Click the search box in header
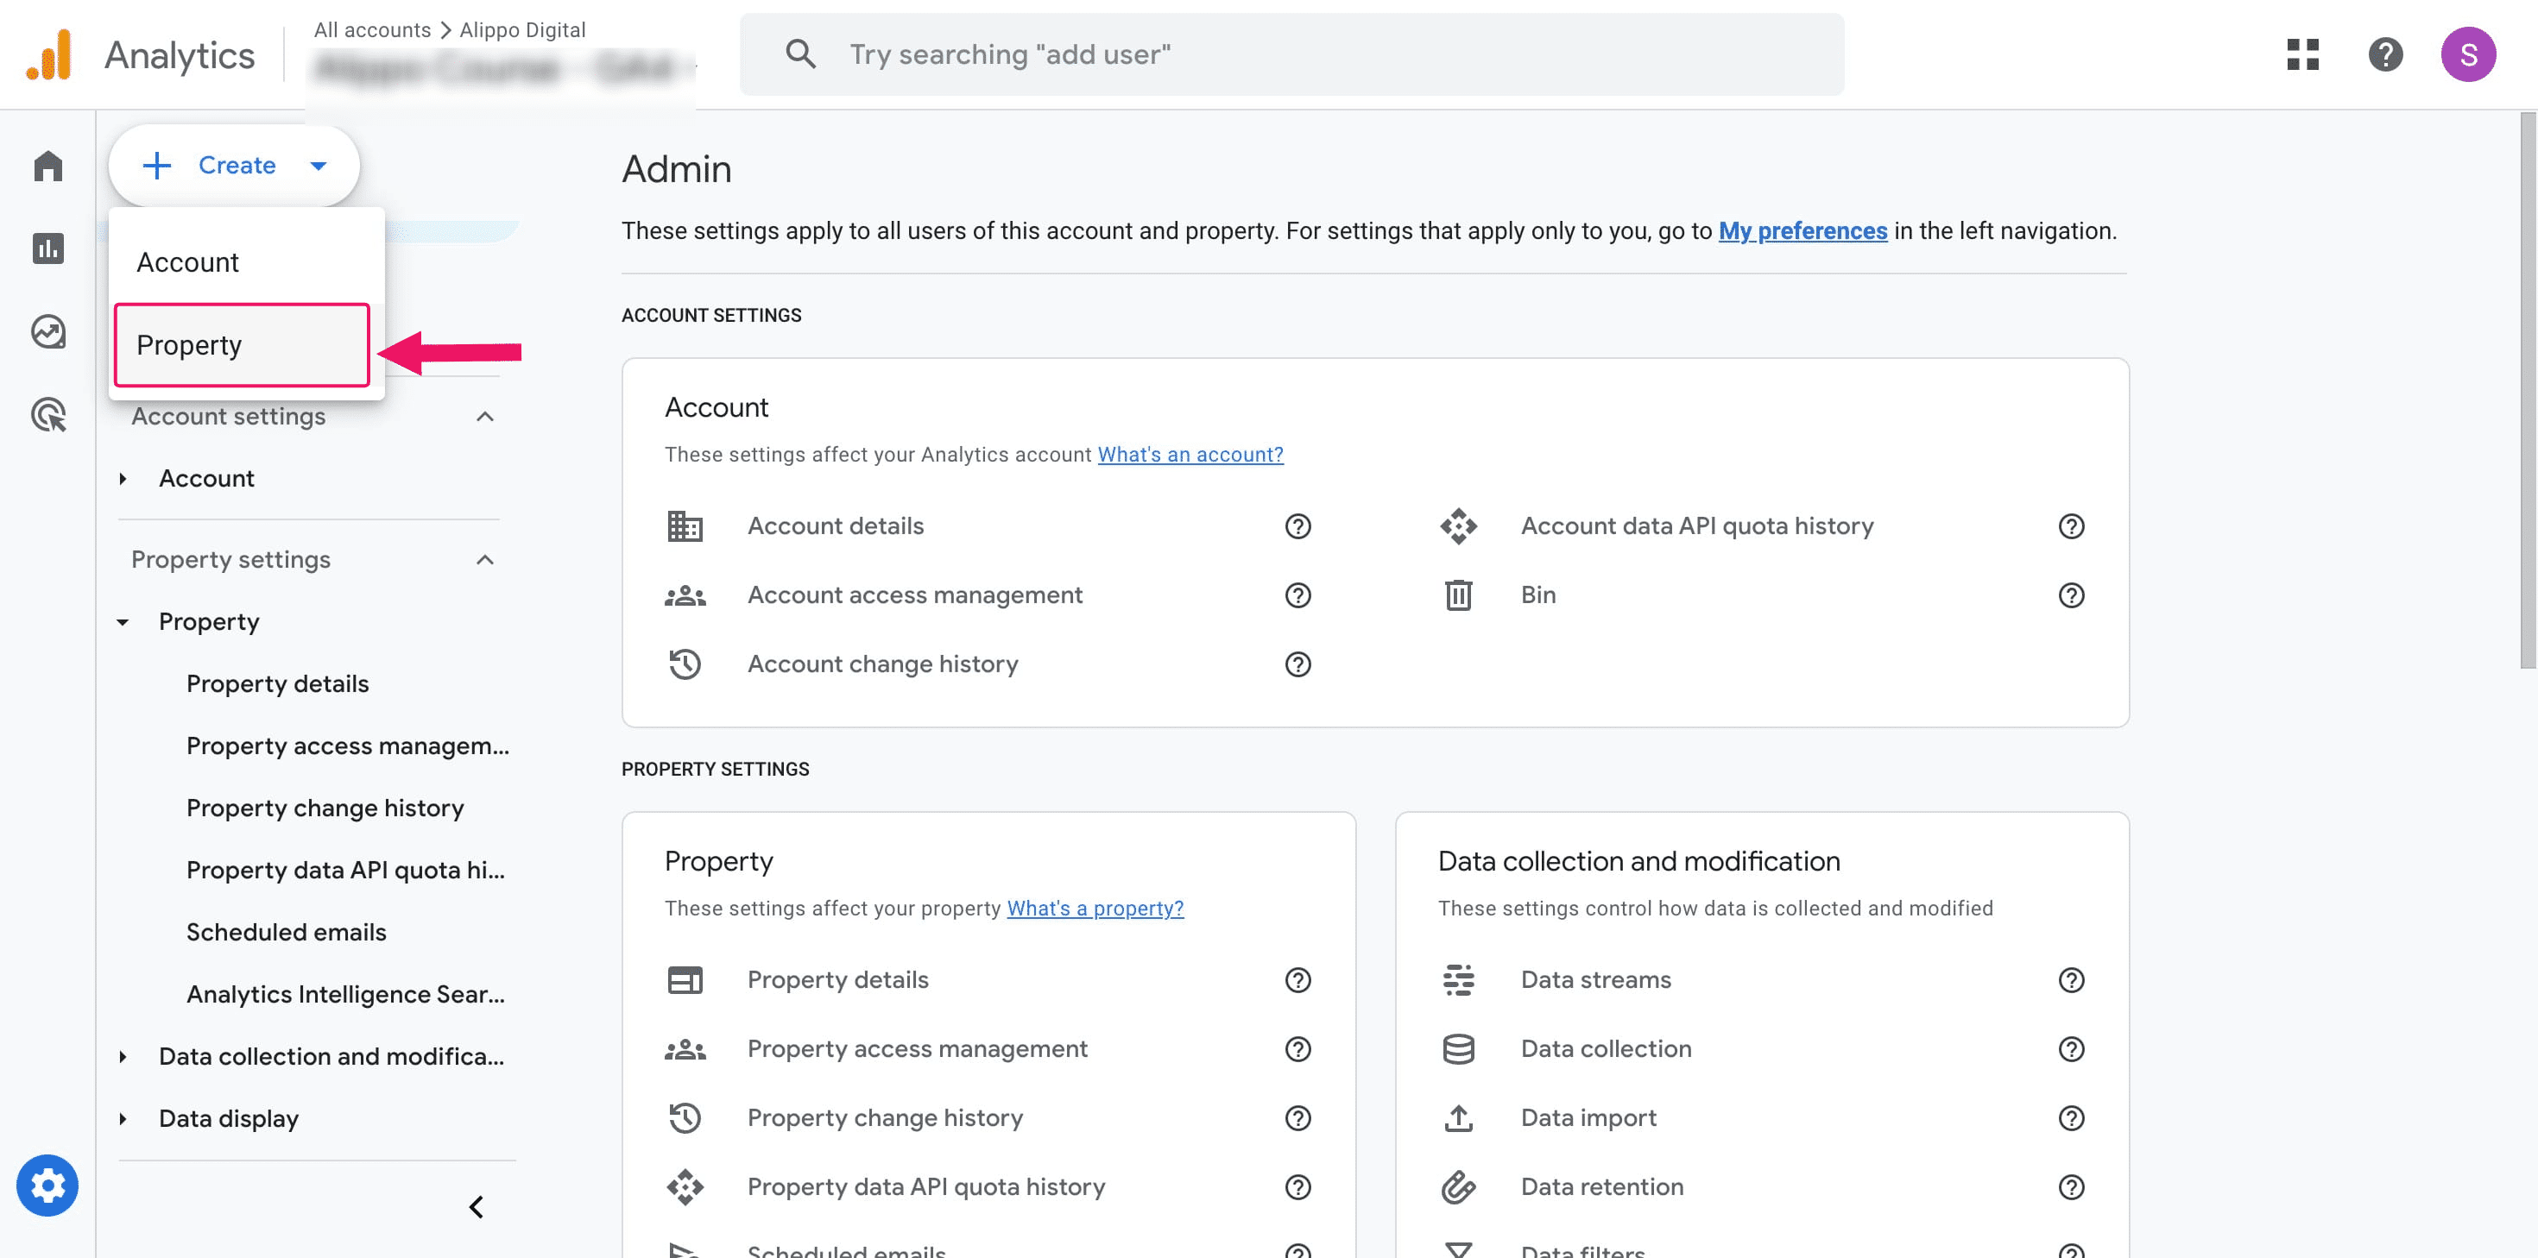Viewport: 2538px width, 1258px height. pyautogui.click(x=1291, y=54)
